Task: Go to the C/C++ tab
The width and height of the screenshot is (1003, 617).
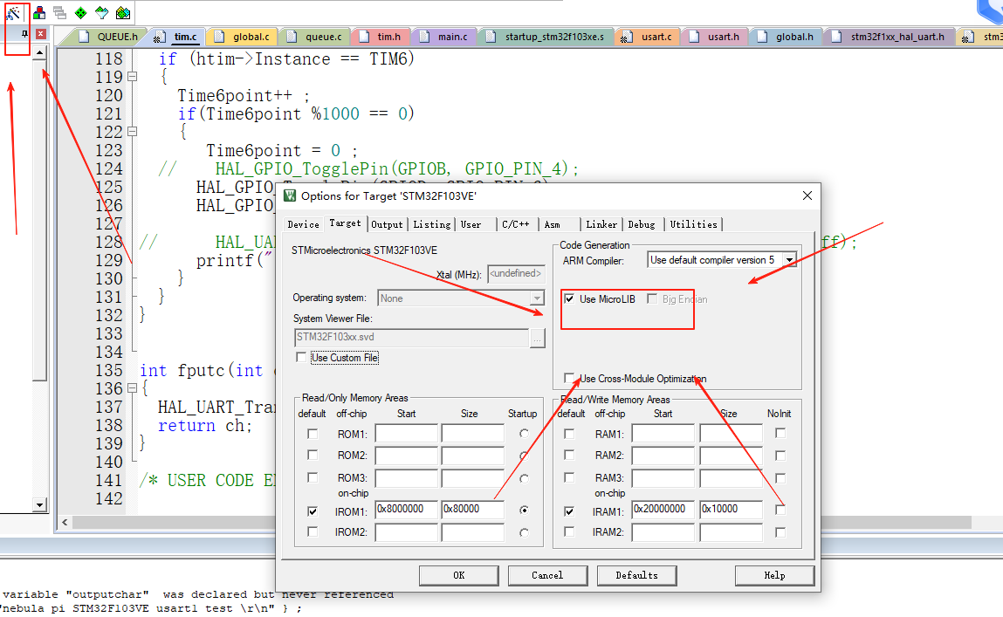Action: pos(516,224)
